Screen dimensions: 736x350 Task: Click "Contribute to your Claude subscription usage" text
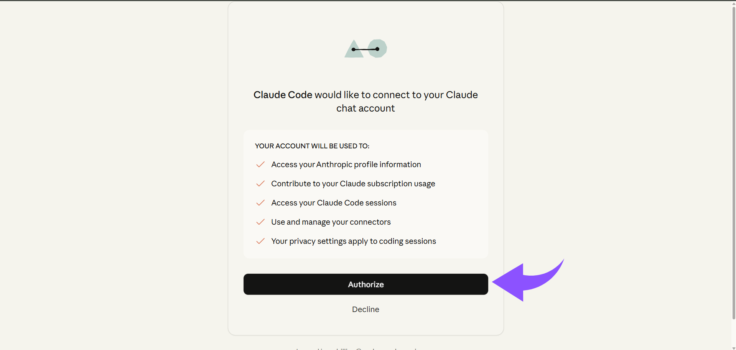(x=353, y=184)
